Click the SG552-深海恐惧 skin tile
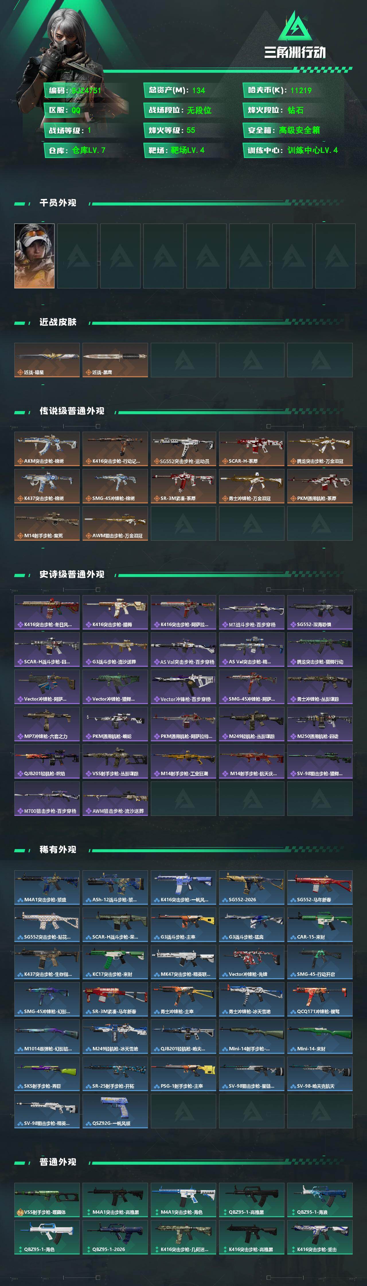Screen dimensions: 367x1286 [320, 612]
